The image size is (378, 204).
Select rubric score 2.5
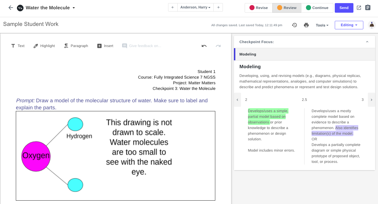click(x=304, y=100)
